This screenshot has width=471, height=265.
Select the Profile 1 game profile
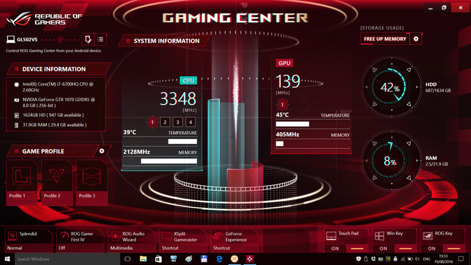pos(22,183)
